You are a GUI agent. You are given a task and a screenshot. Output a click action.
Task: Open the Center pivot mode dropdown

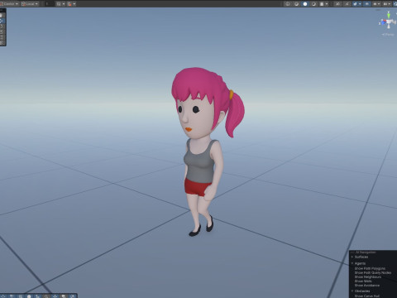(9, 4)
